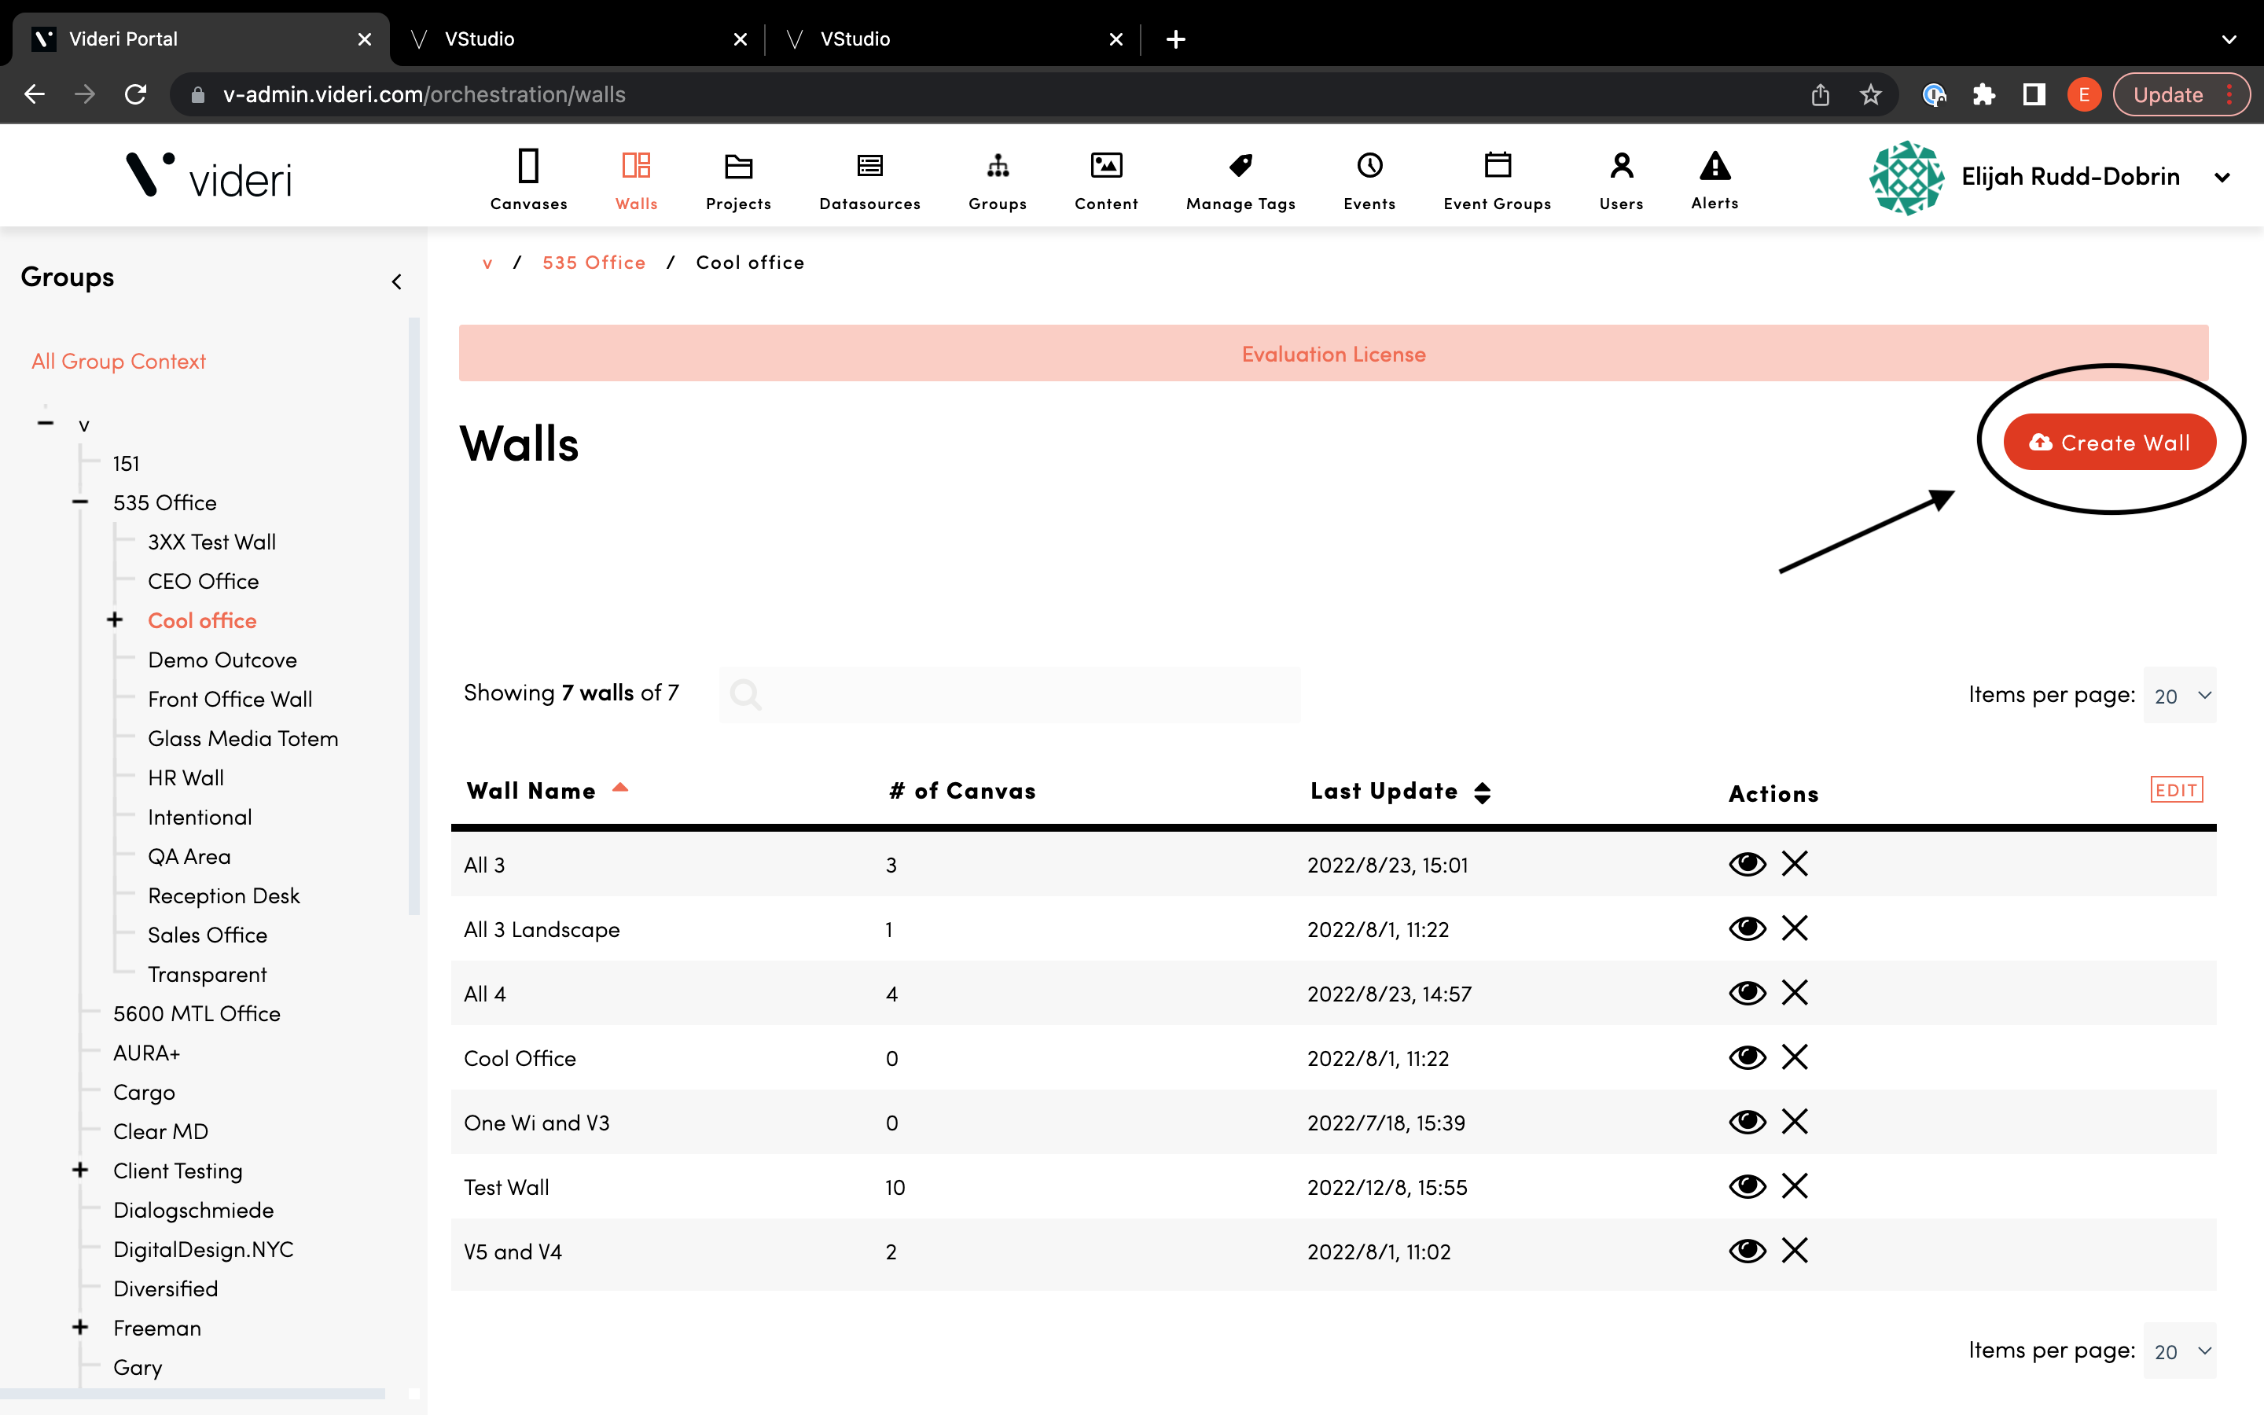View the All 3 Landscape wall eye icon
Screen dimensions: 2264x1415
[x=1747, y=928]
